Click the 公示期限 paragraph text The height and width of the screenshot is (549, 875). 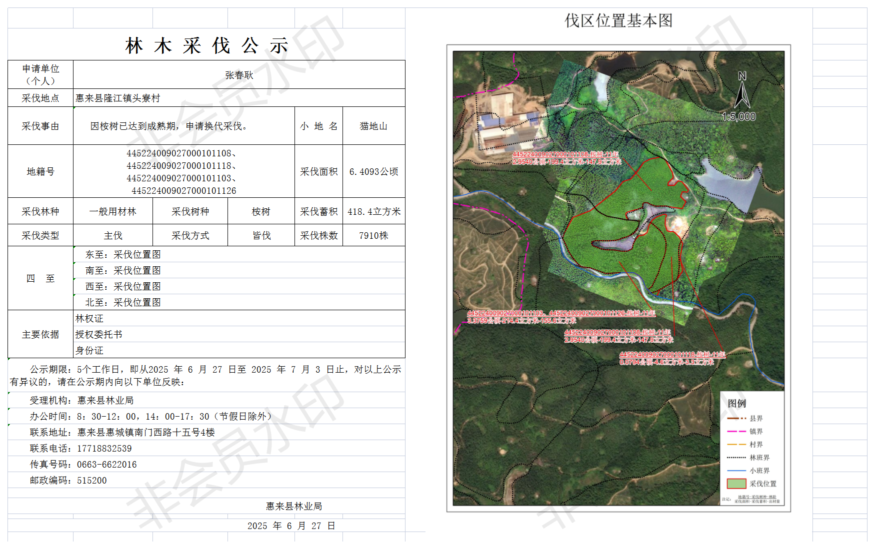click(x=206, y=376)
